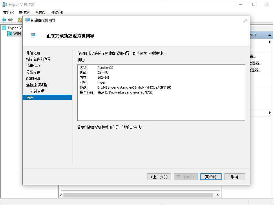Click the hyper network value
274x205 pixels.
[101, 82]
